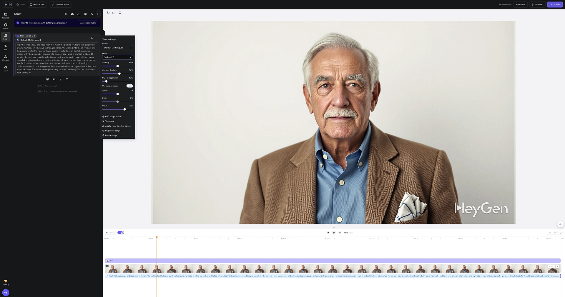Click the redo icon

(113, 13)
